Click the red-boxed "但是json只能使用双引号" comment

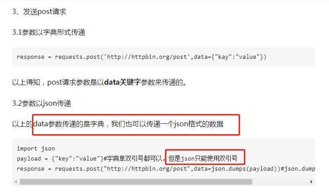[203, 159]
